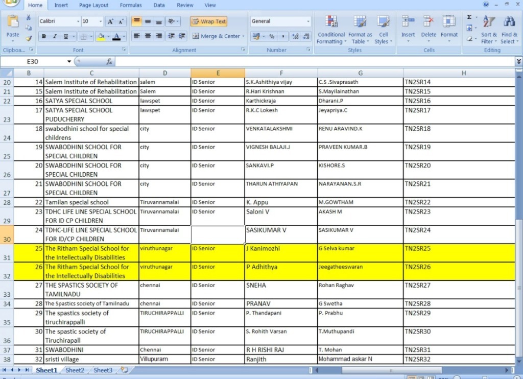Apply Comma Style number format

pyautogui.click(x=283, y=36)
